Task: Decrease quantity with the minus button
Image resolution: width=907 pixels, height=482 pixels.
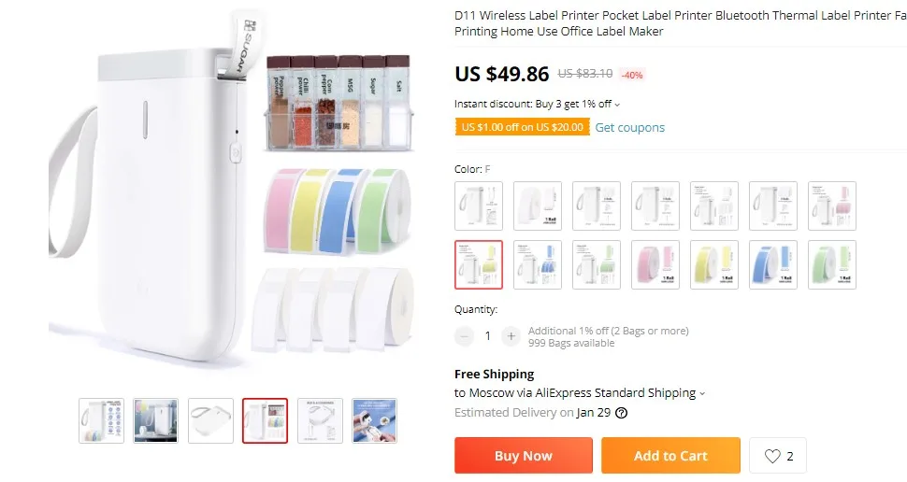Action: [x=465, y=335]
